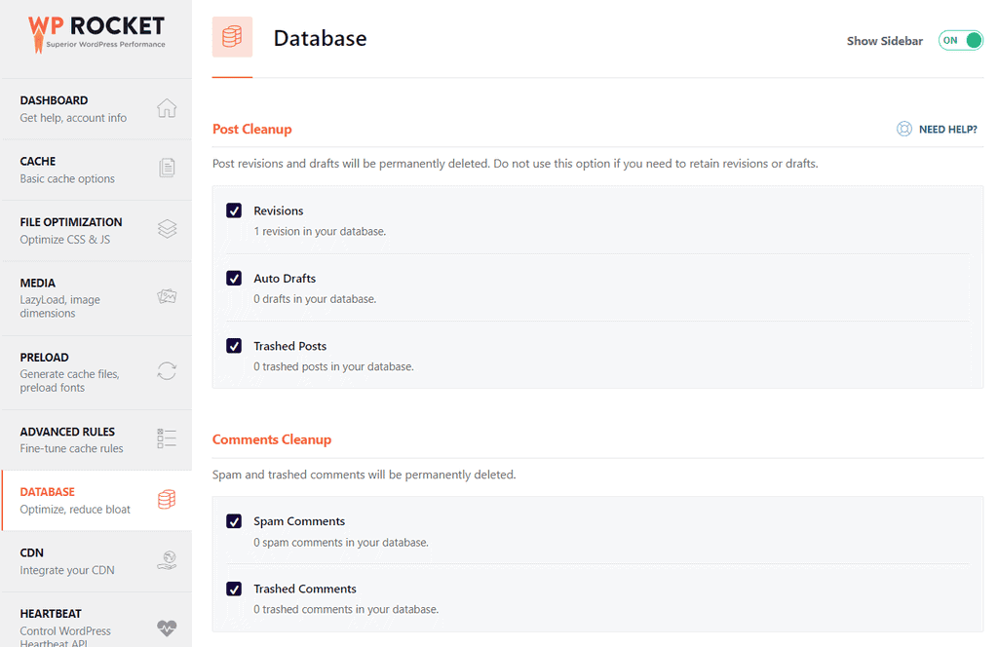The height and width of the screenshot is (647, 998).
Task: Click '1 revision in your database.' text
Action: [320, 232]
